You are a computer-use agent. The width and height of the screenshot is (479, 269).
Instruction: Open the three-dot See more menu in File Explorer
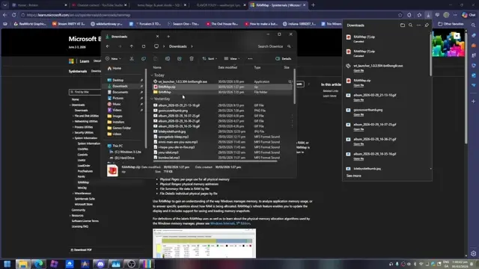click(x=250, y=58)
